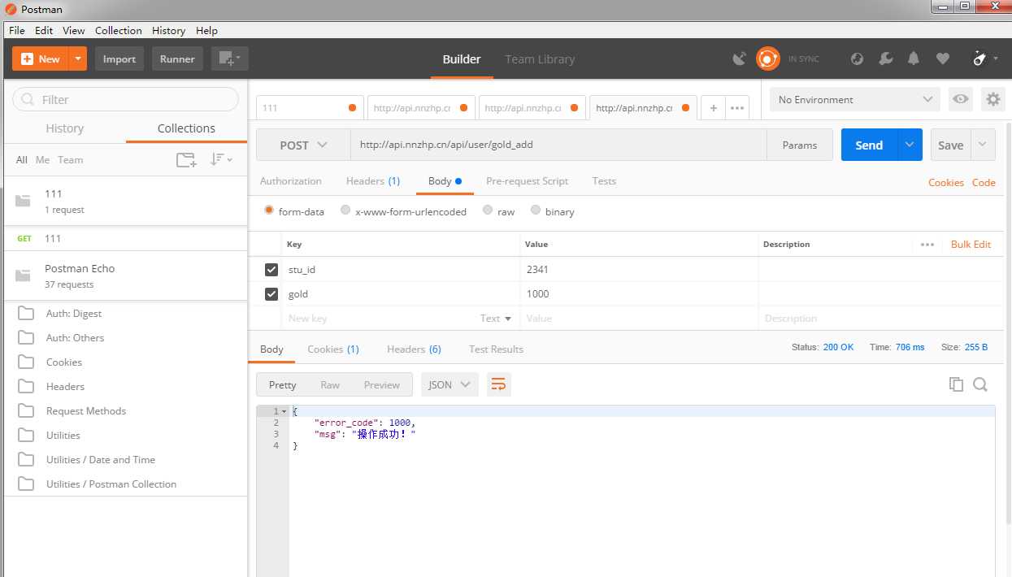Click the new window icon button
Image resolution: width=1012 pixels, height=577 pixels.
(x=230, y=59)
